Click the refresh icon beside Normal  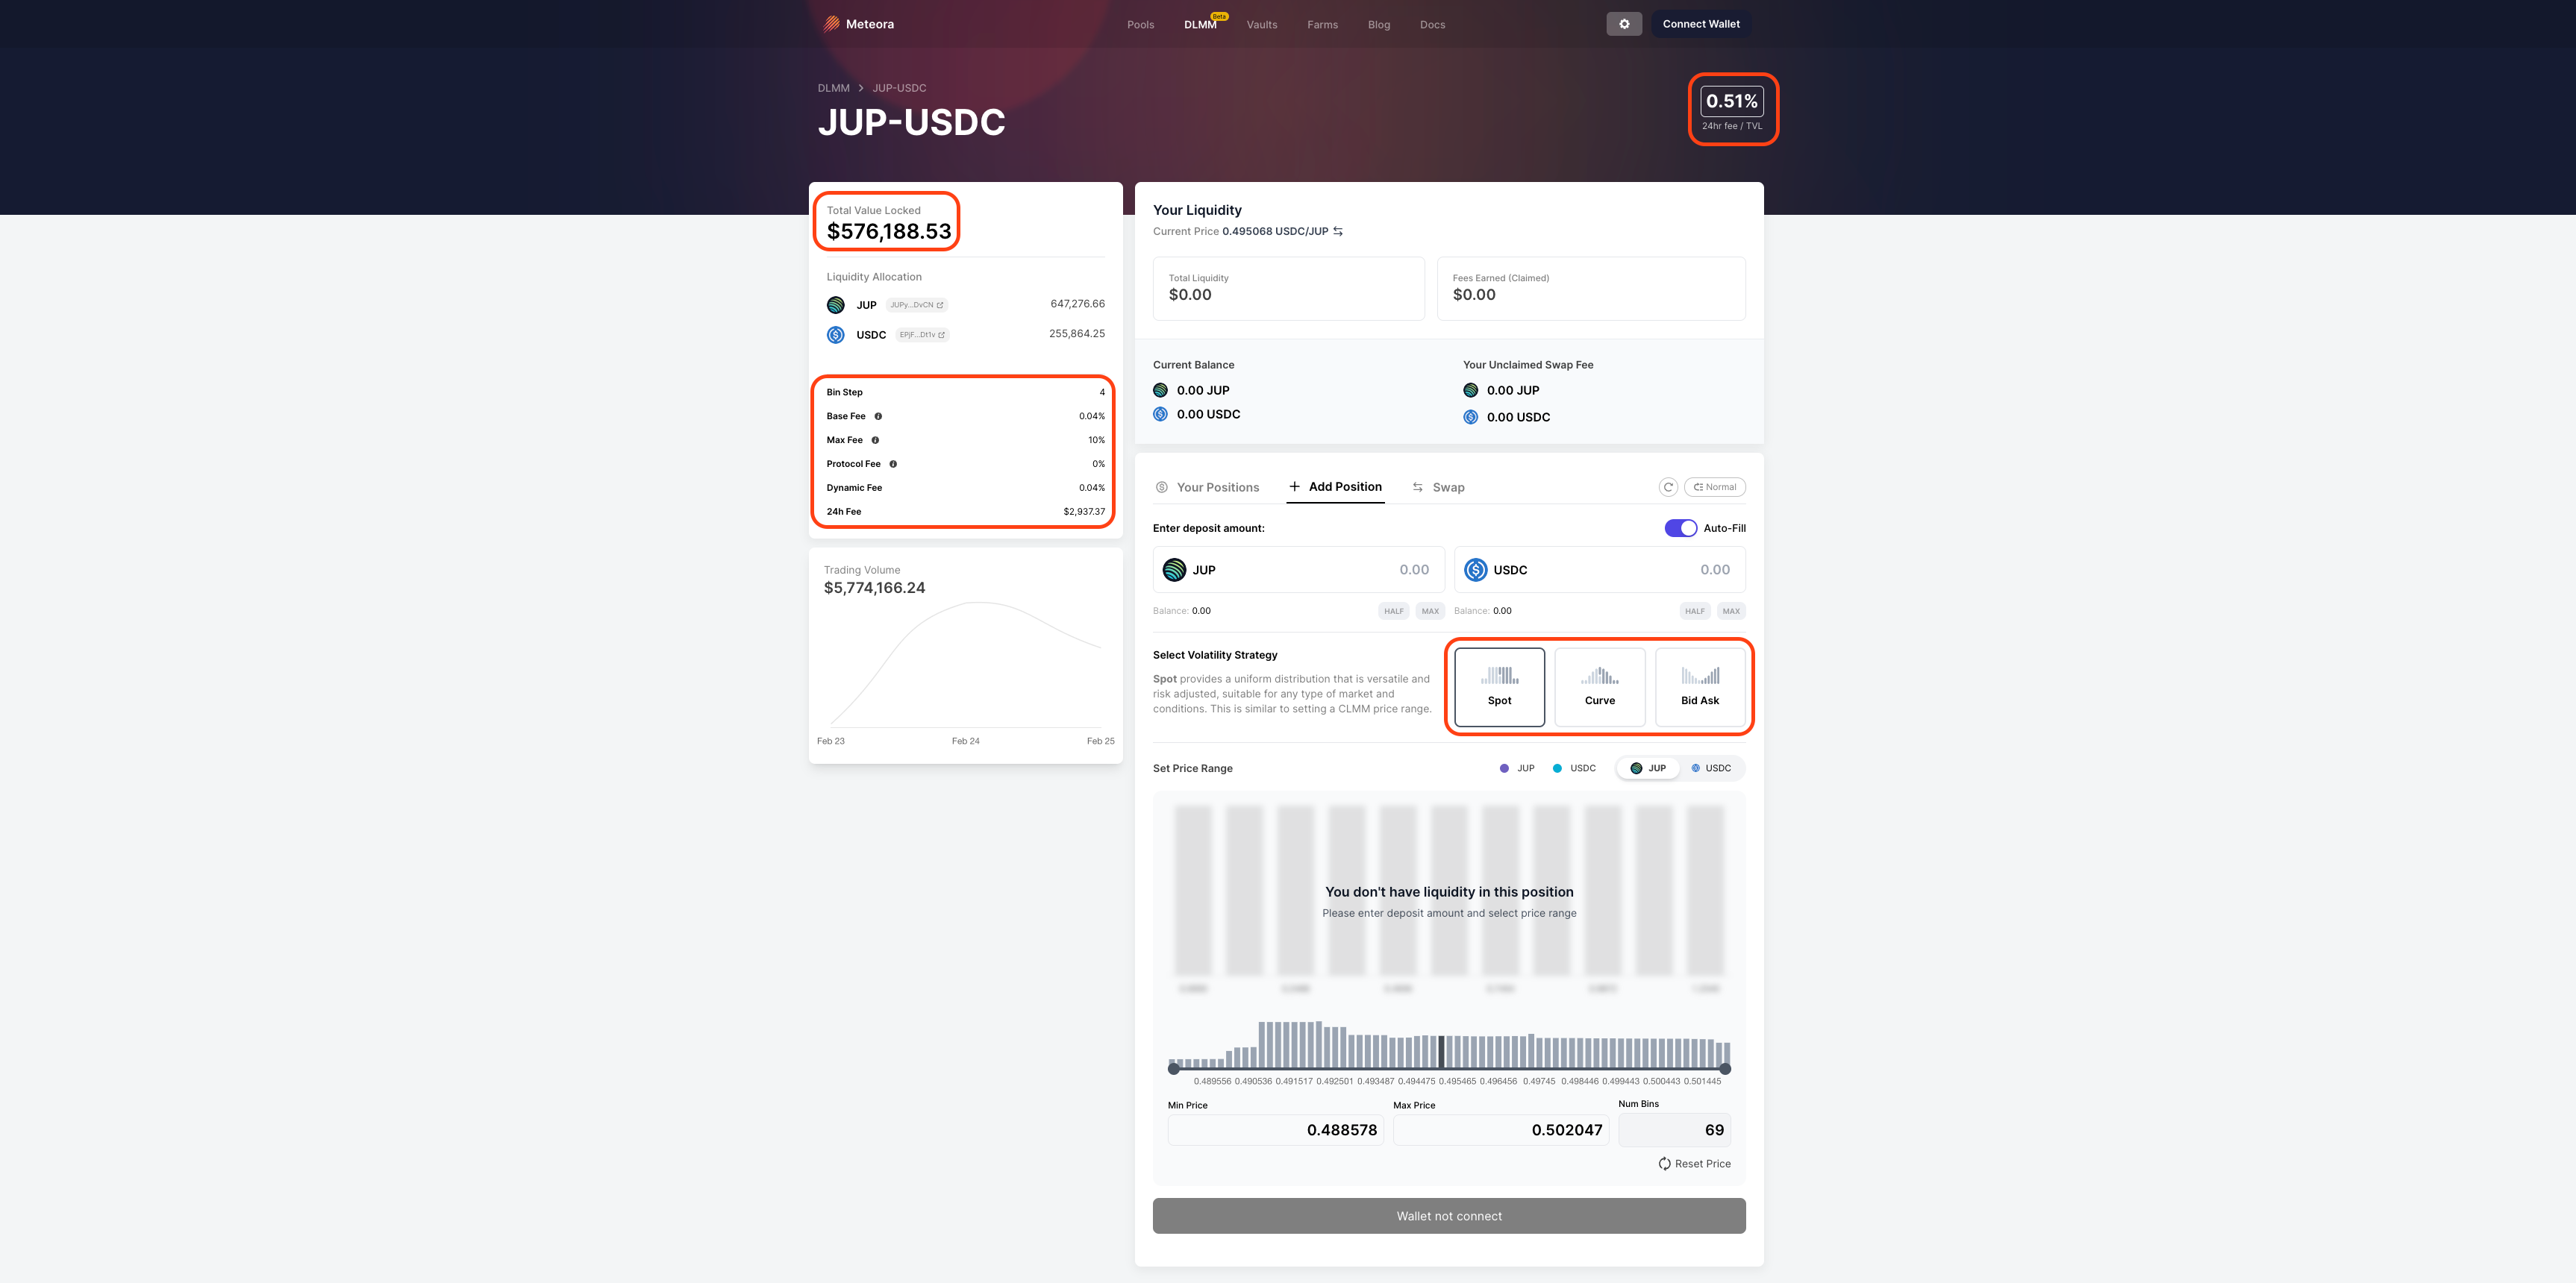(1668, 488)
